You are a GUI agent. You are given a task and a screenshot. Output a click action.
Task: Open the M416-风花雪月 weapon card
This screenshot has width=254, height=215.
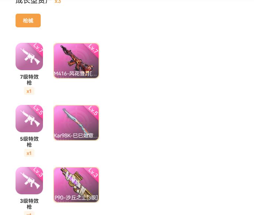pos(76,61)
